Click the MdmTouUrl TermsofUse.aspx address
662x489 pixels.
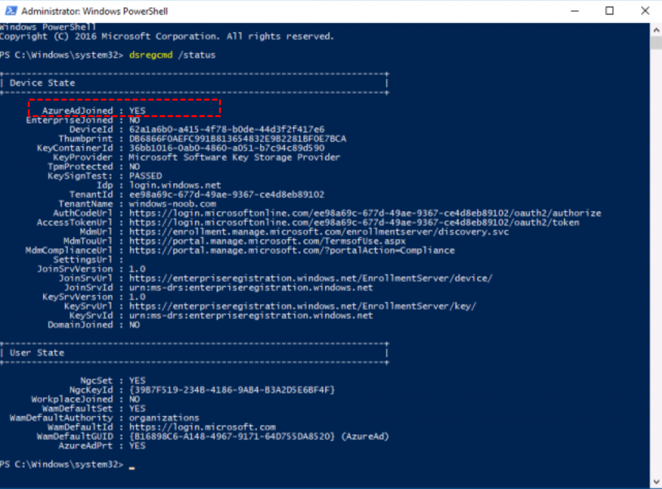[x=267, y=241]
